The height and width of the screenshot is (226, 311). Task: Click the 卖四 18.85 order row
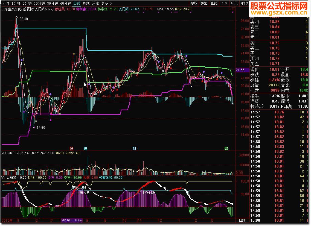(279, 22)
